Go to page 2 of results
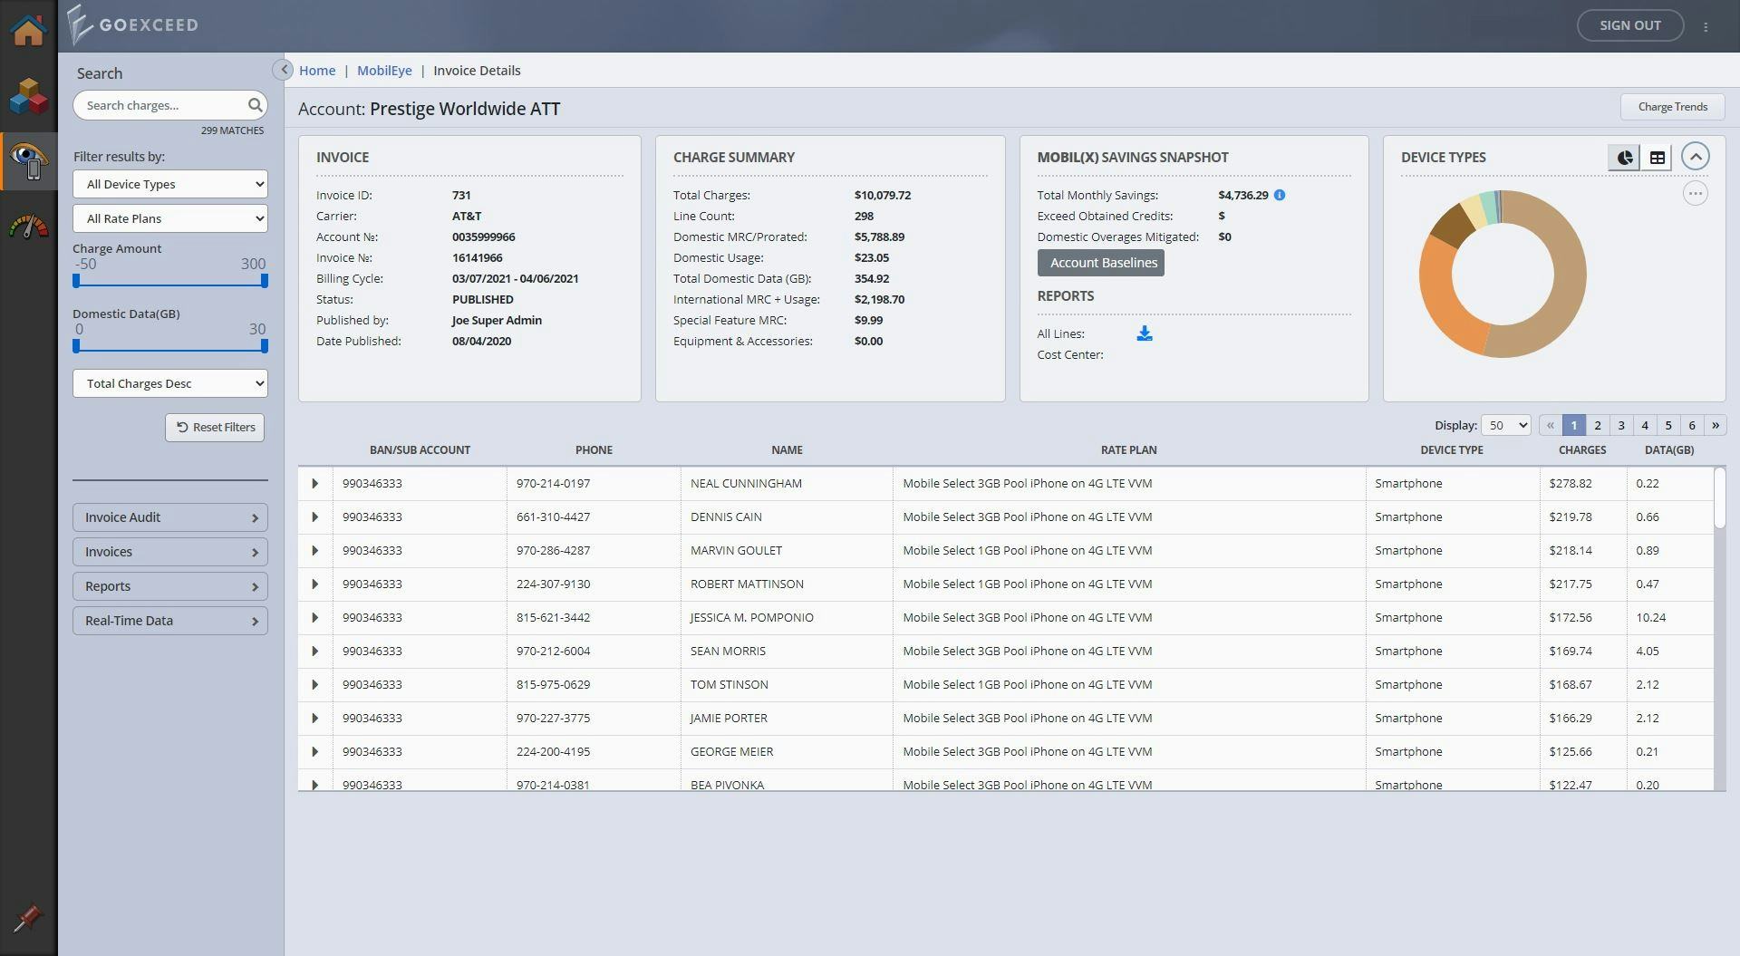 (x=1598, y=425)
